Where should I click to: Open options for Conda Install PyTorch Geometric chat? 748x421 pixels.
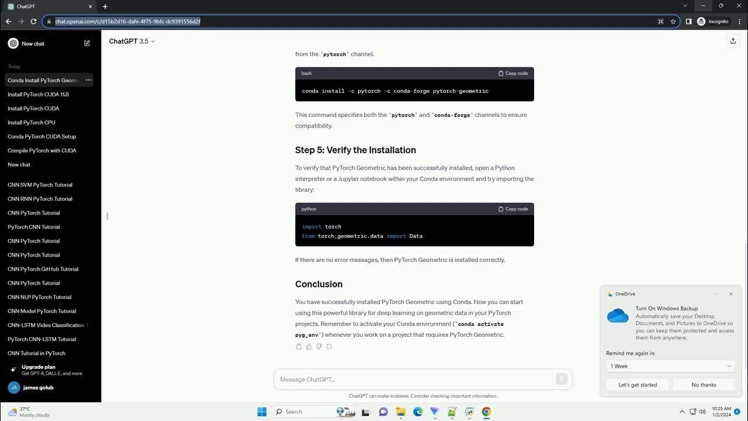[x=88, y=80]
